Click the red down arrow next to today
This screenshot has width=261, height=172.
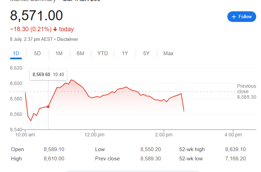[55, 29]
